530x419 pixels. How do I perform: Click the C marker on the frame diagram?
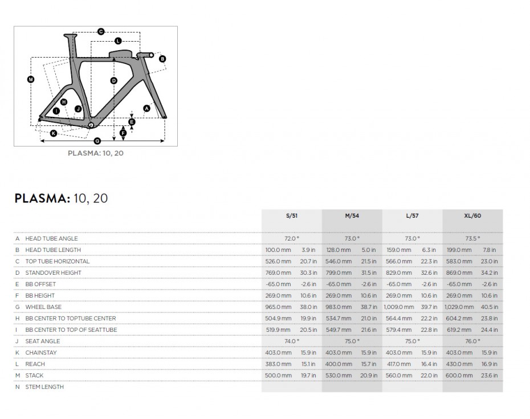(101, 32)
